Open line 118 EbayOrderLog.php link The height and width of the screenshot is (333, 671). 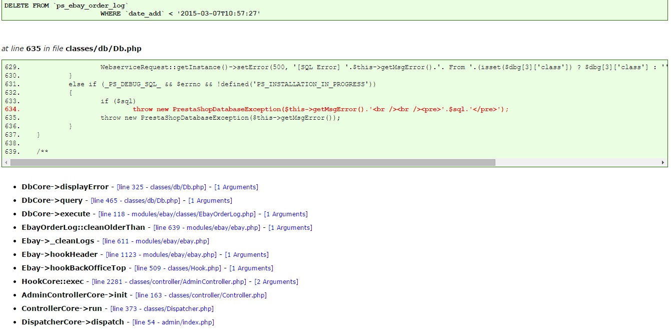pyautogui.click(x=177, y=214)
